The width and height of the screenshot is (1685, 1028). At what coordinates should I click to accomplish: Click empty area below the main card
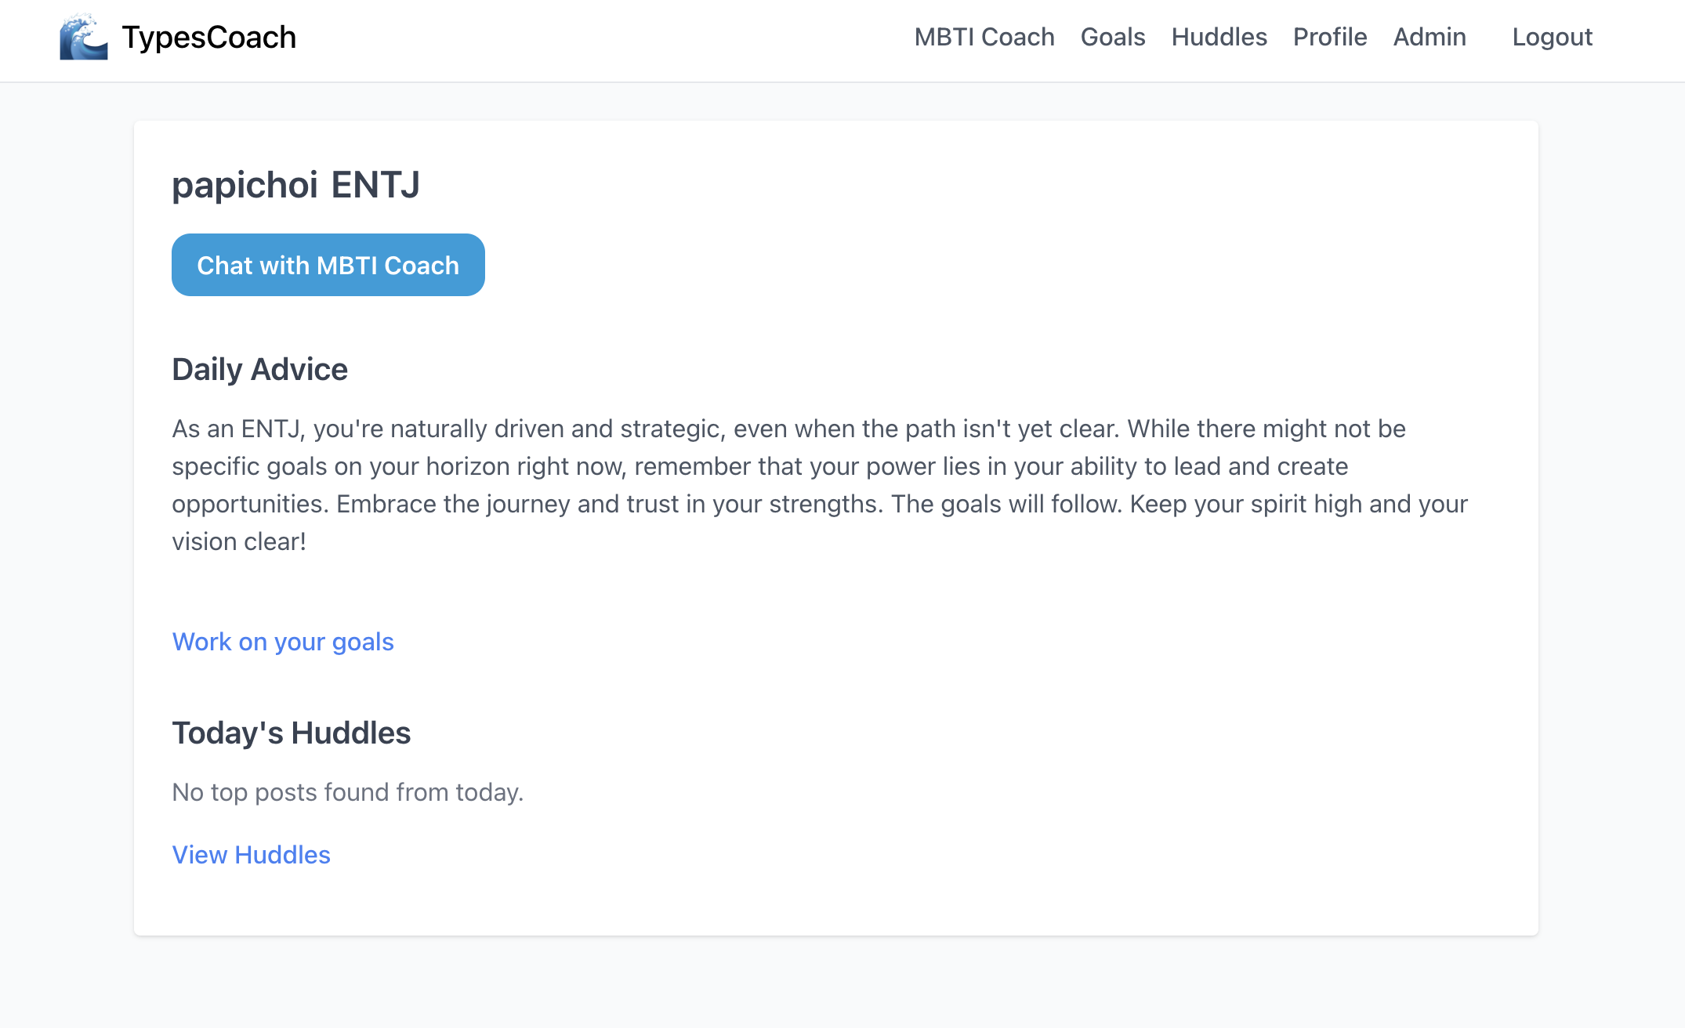pos(835,983)
